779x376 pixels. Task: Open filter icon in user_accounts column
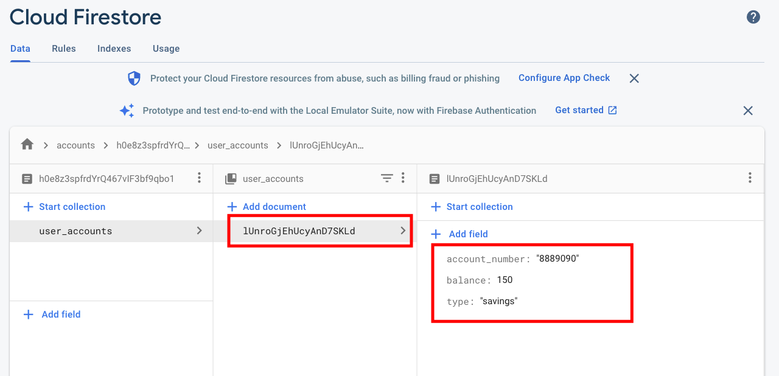pos(386,178)
